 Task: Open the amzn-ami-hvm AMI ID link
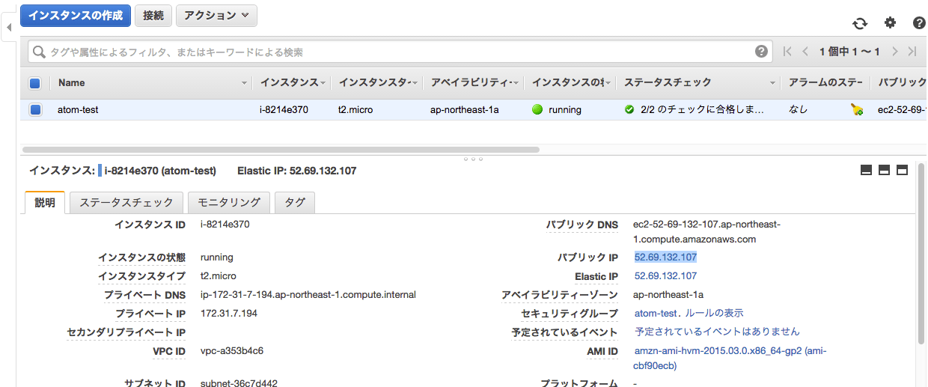click(730, 358)
